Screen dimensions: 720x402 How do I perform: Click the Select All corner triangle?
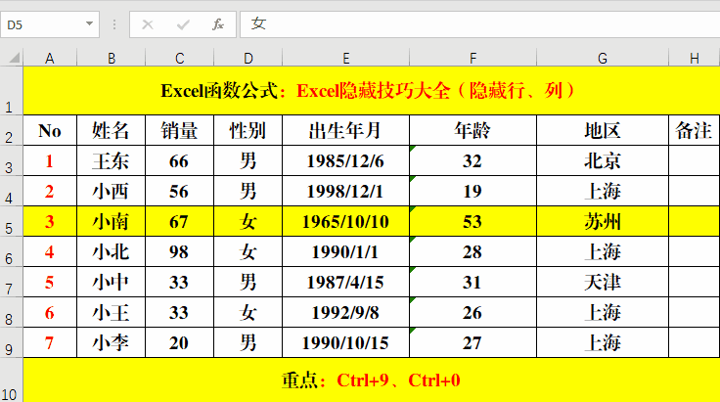(15, 58)
